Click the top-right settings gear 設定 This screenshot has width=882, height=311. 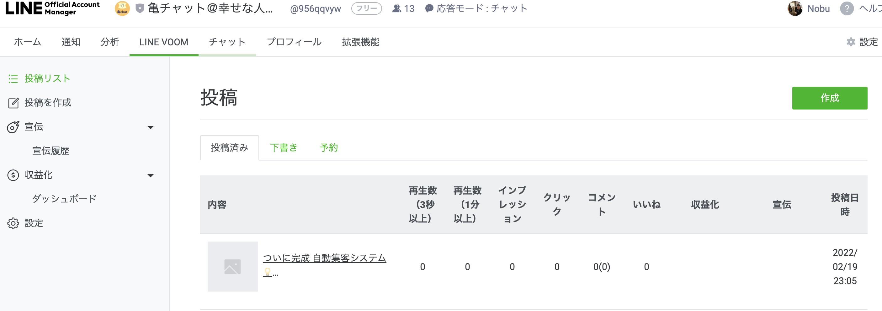click(862, 42)
